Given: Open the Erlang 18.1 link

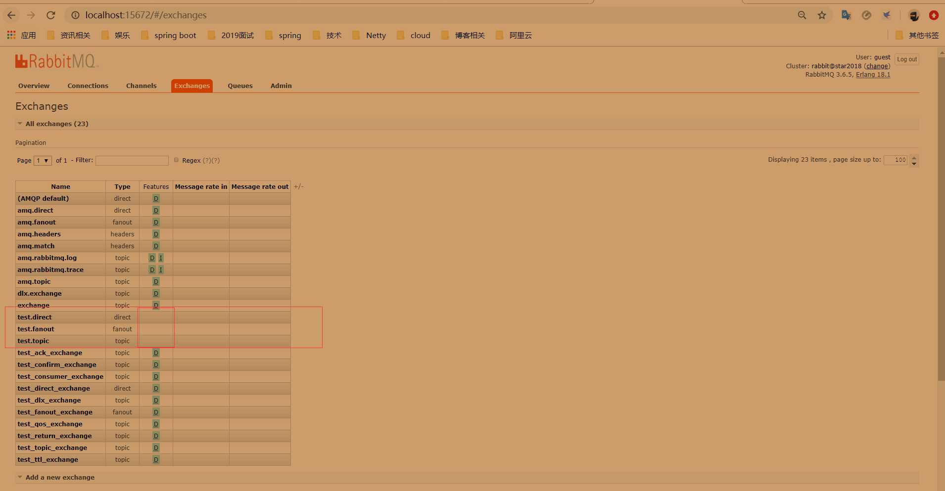Looking at the screenshot, I should [873, 75].
